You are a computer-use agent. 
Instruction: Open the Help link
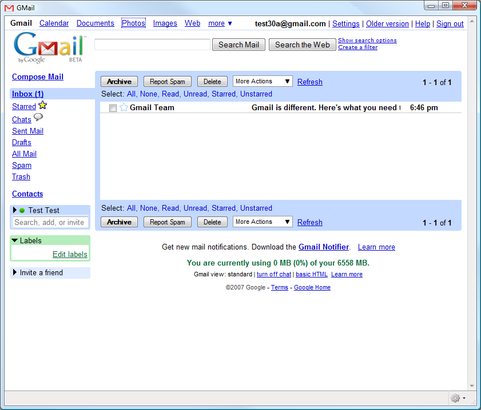pyautogui.click(x=423, y=23)
